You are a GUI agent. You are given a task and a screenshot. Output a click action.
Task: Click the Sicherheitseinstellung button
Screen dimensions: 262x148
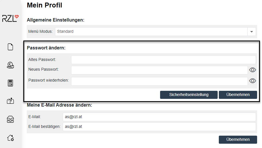click(189, 95)
